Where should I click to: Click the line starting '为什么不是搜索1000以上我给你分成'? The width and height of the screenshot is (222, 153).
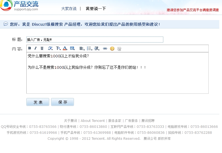87,67
